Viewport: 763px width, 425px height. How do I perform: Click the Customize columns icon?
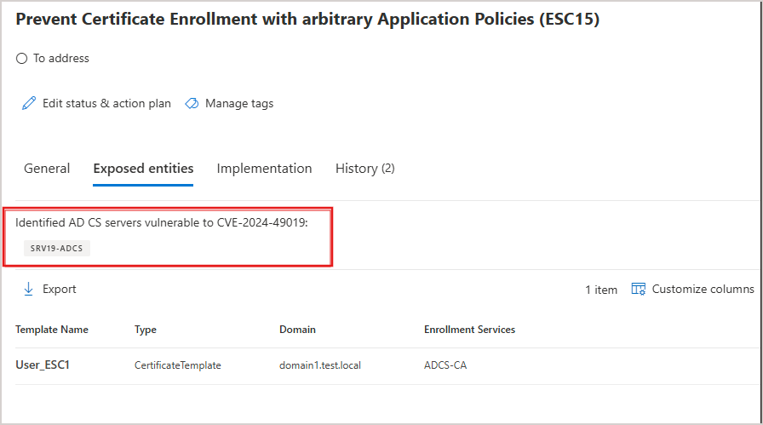point(638,290)
